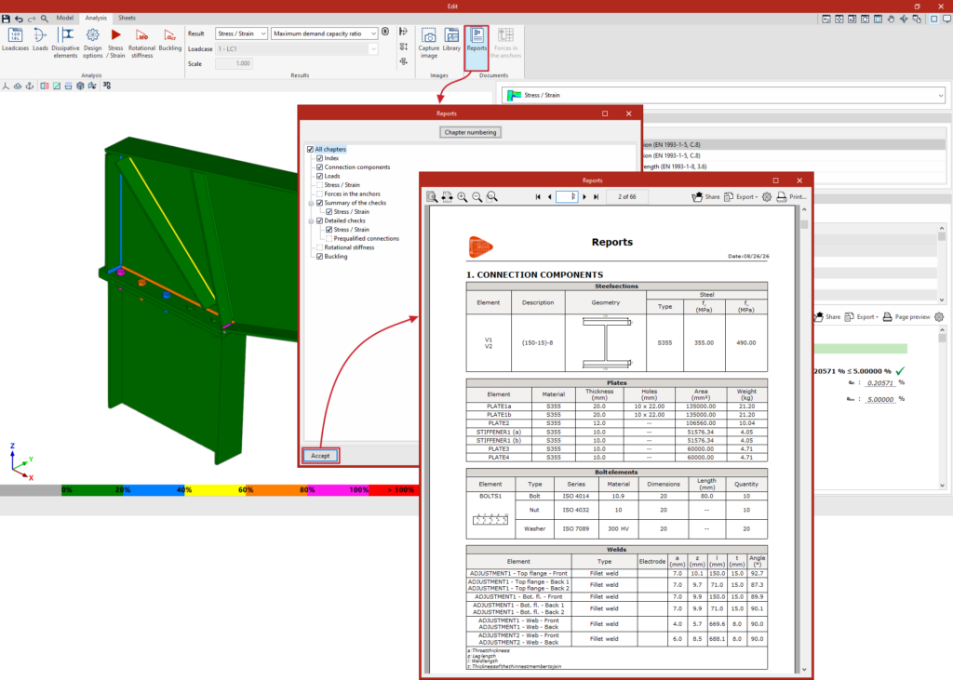Enable the Forces in the anchors chapter

(x=320, y=193)
